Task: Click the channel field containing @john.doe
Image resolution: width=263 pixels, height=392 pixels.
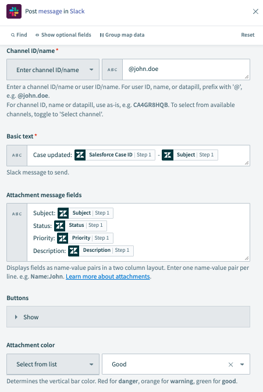Action: [x=186, y=69]
